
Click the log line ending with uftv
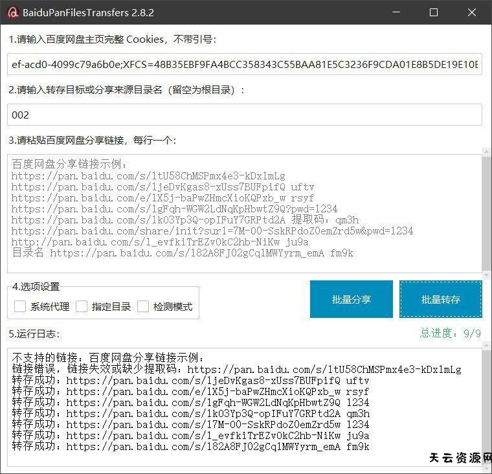tap(190, 381)
